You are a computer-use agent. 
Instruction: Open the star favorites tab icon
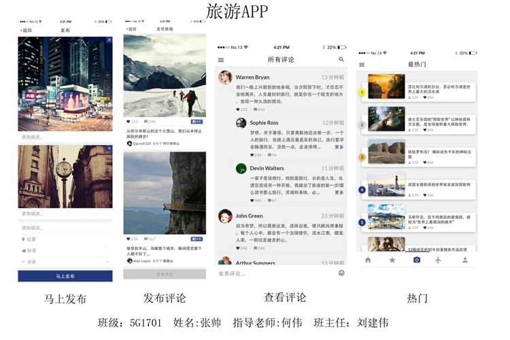(392, 260)
